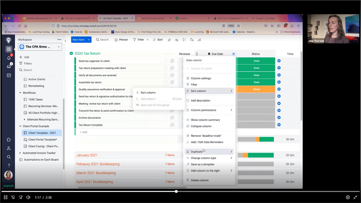The height and width of the screenshot is (203, 361).
Task: Click + Add new item row
Action: pyautogui.click(x=84, y=132)
